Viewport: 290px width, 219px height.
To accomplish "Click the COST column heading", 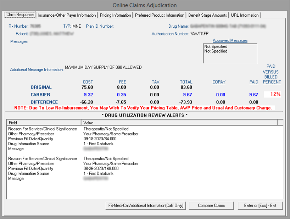I will pos(88,82).
